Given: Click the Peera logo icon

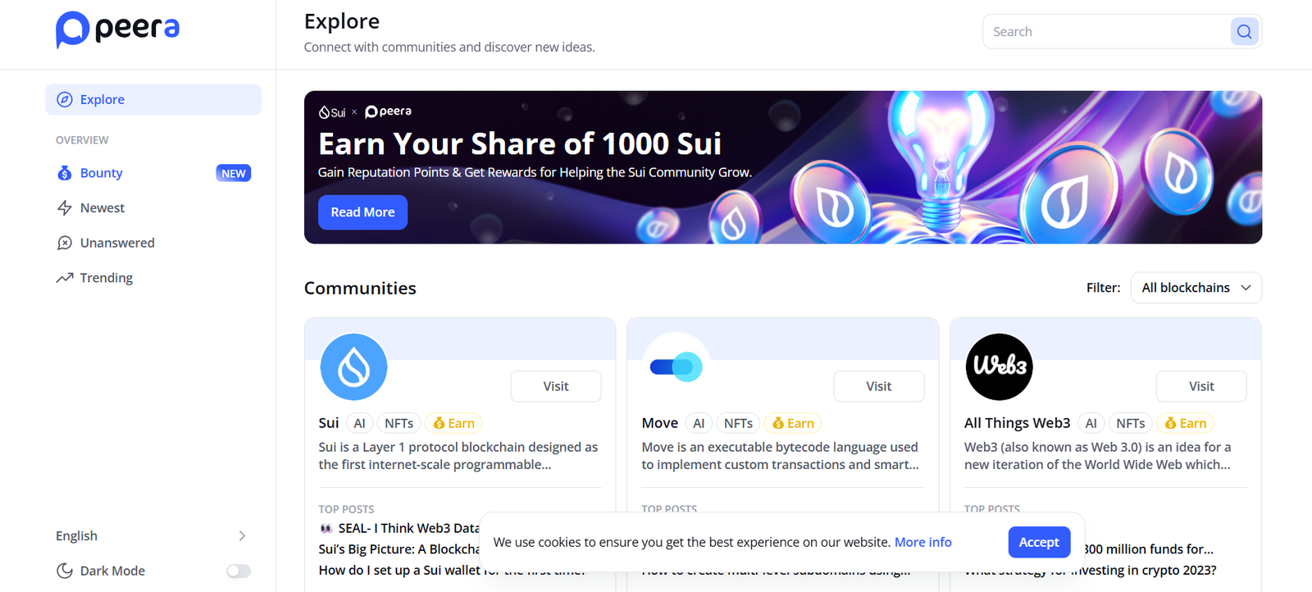Looking at the screenshot, I should click(72, 30).
